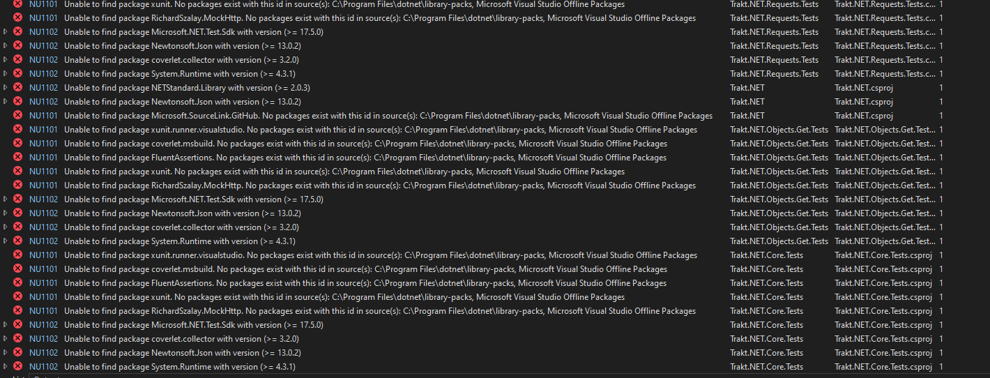Screen dimensions: 990x378
Task: Expand the Objects.Get.Tests System.Runtime error row
Action: [x=6, y=241]
